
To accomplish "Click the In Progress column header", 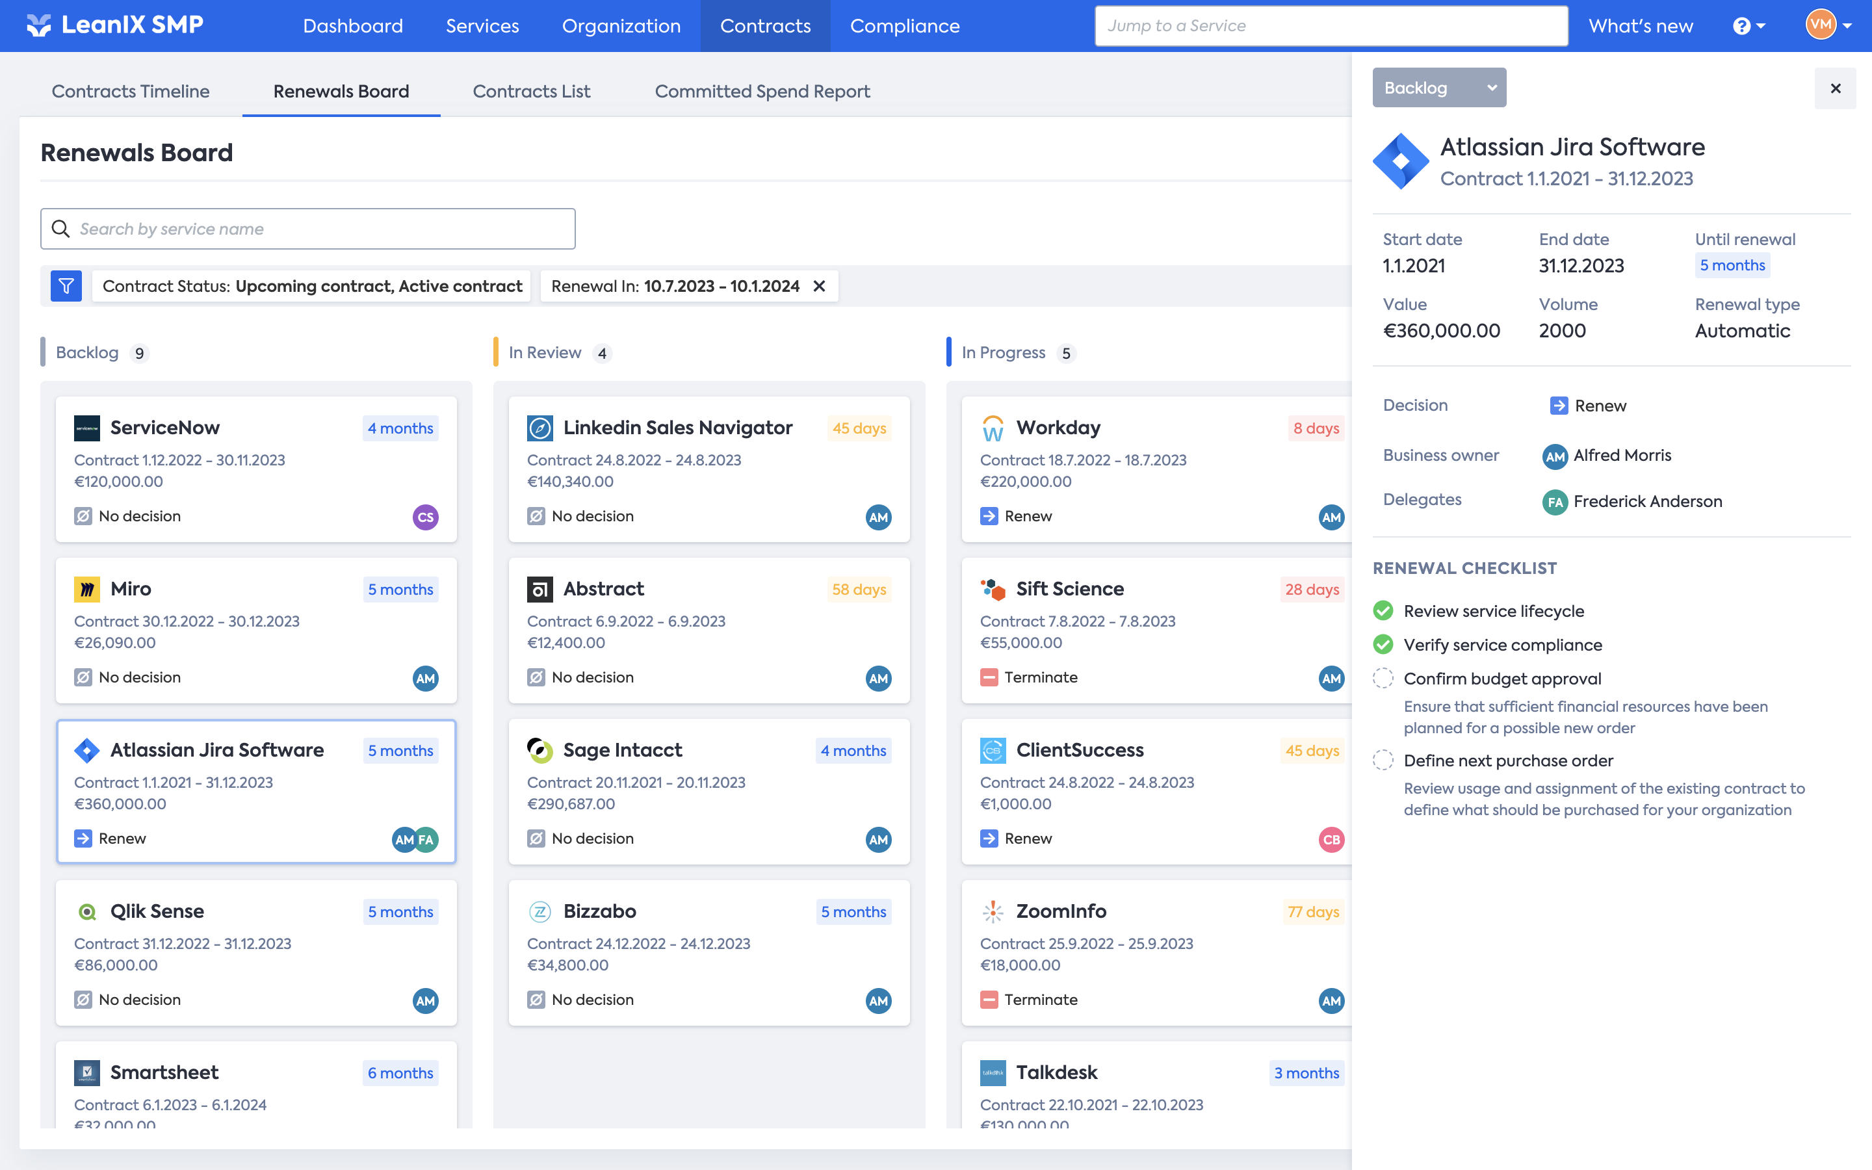I will 1004,353.
